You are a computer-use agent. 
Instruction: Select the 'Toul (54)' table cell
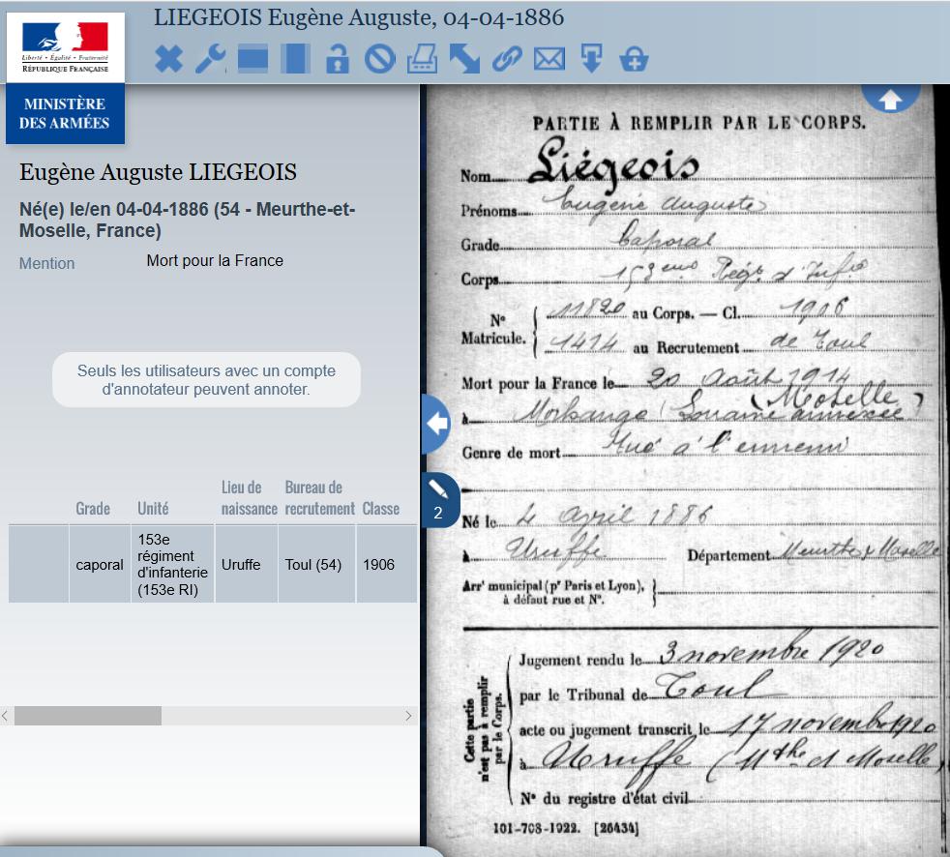(317, 565)
